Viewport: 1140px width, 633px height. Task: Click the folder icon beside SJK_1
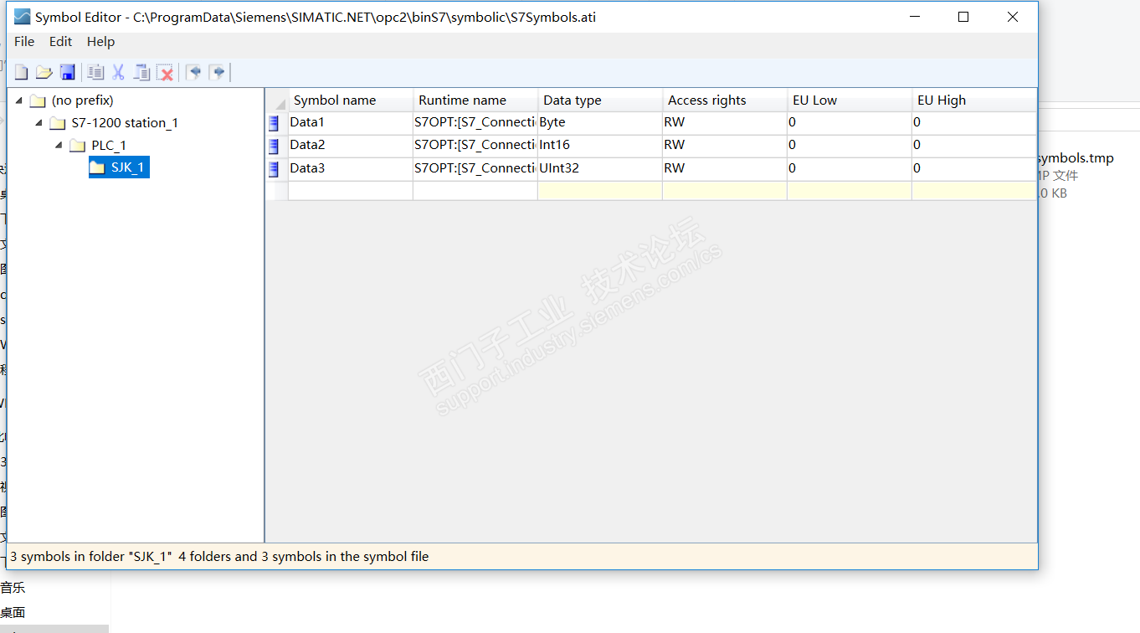click(98, 167)
